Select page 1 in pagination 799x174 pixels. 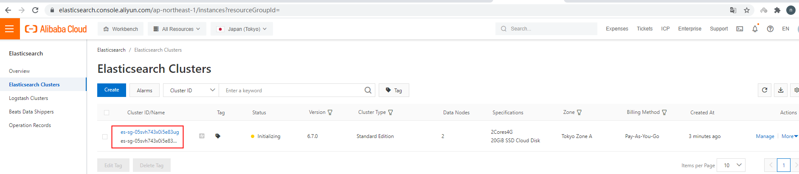point(784,165)
